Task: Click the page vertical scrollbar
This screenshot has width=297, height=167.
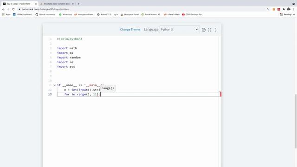Action: pos(296,121)
